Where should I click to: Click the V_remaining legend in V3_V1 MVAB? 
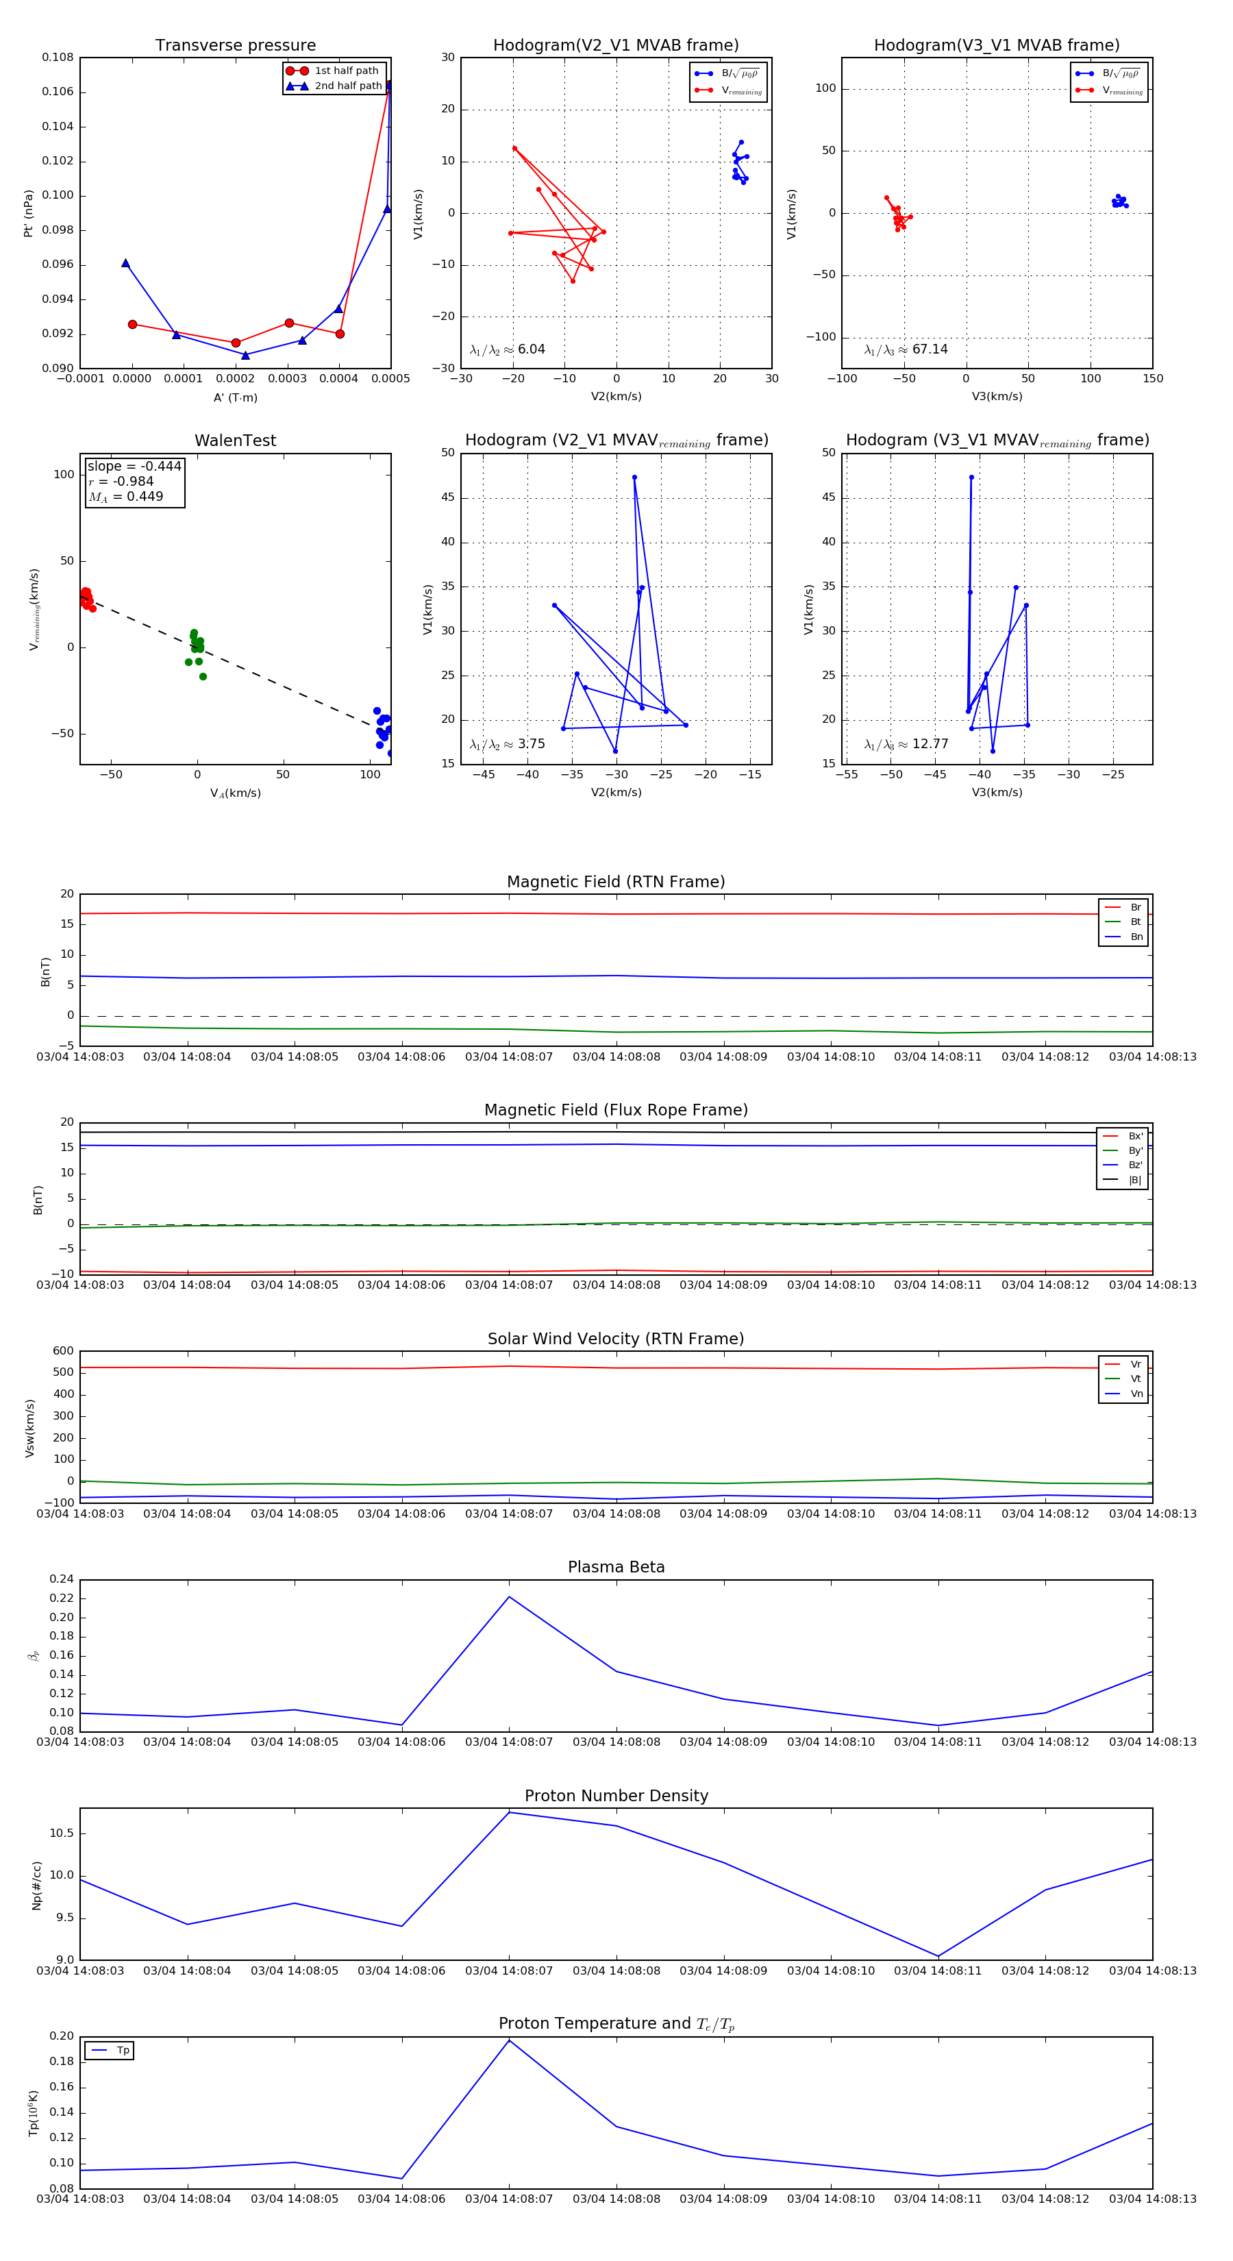(1110, 90)
